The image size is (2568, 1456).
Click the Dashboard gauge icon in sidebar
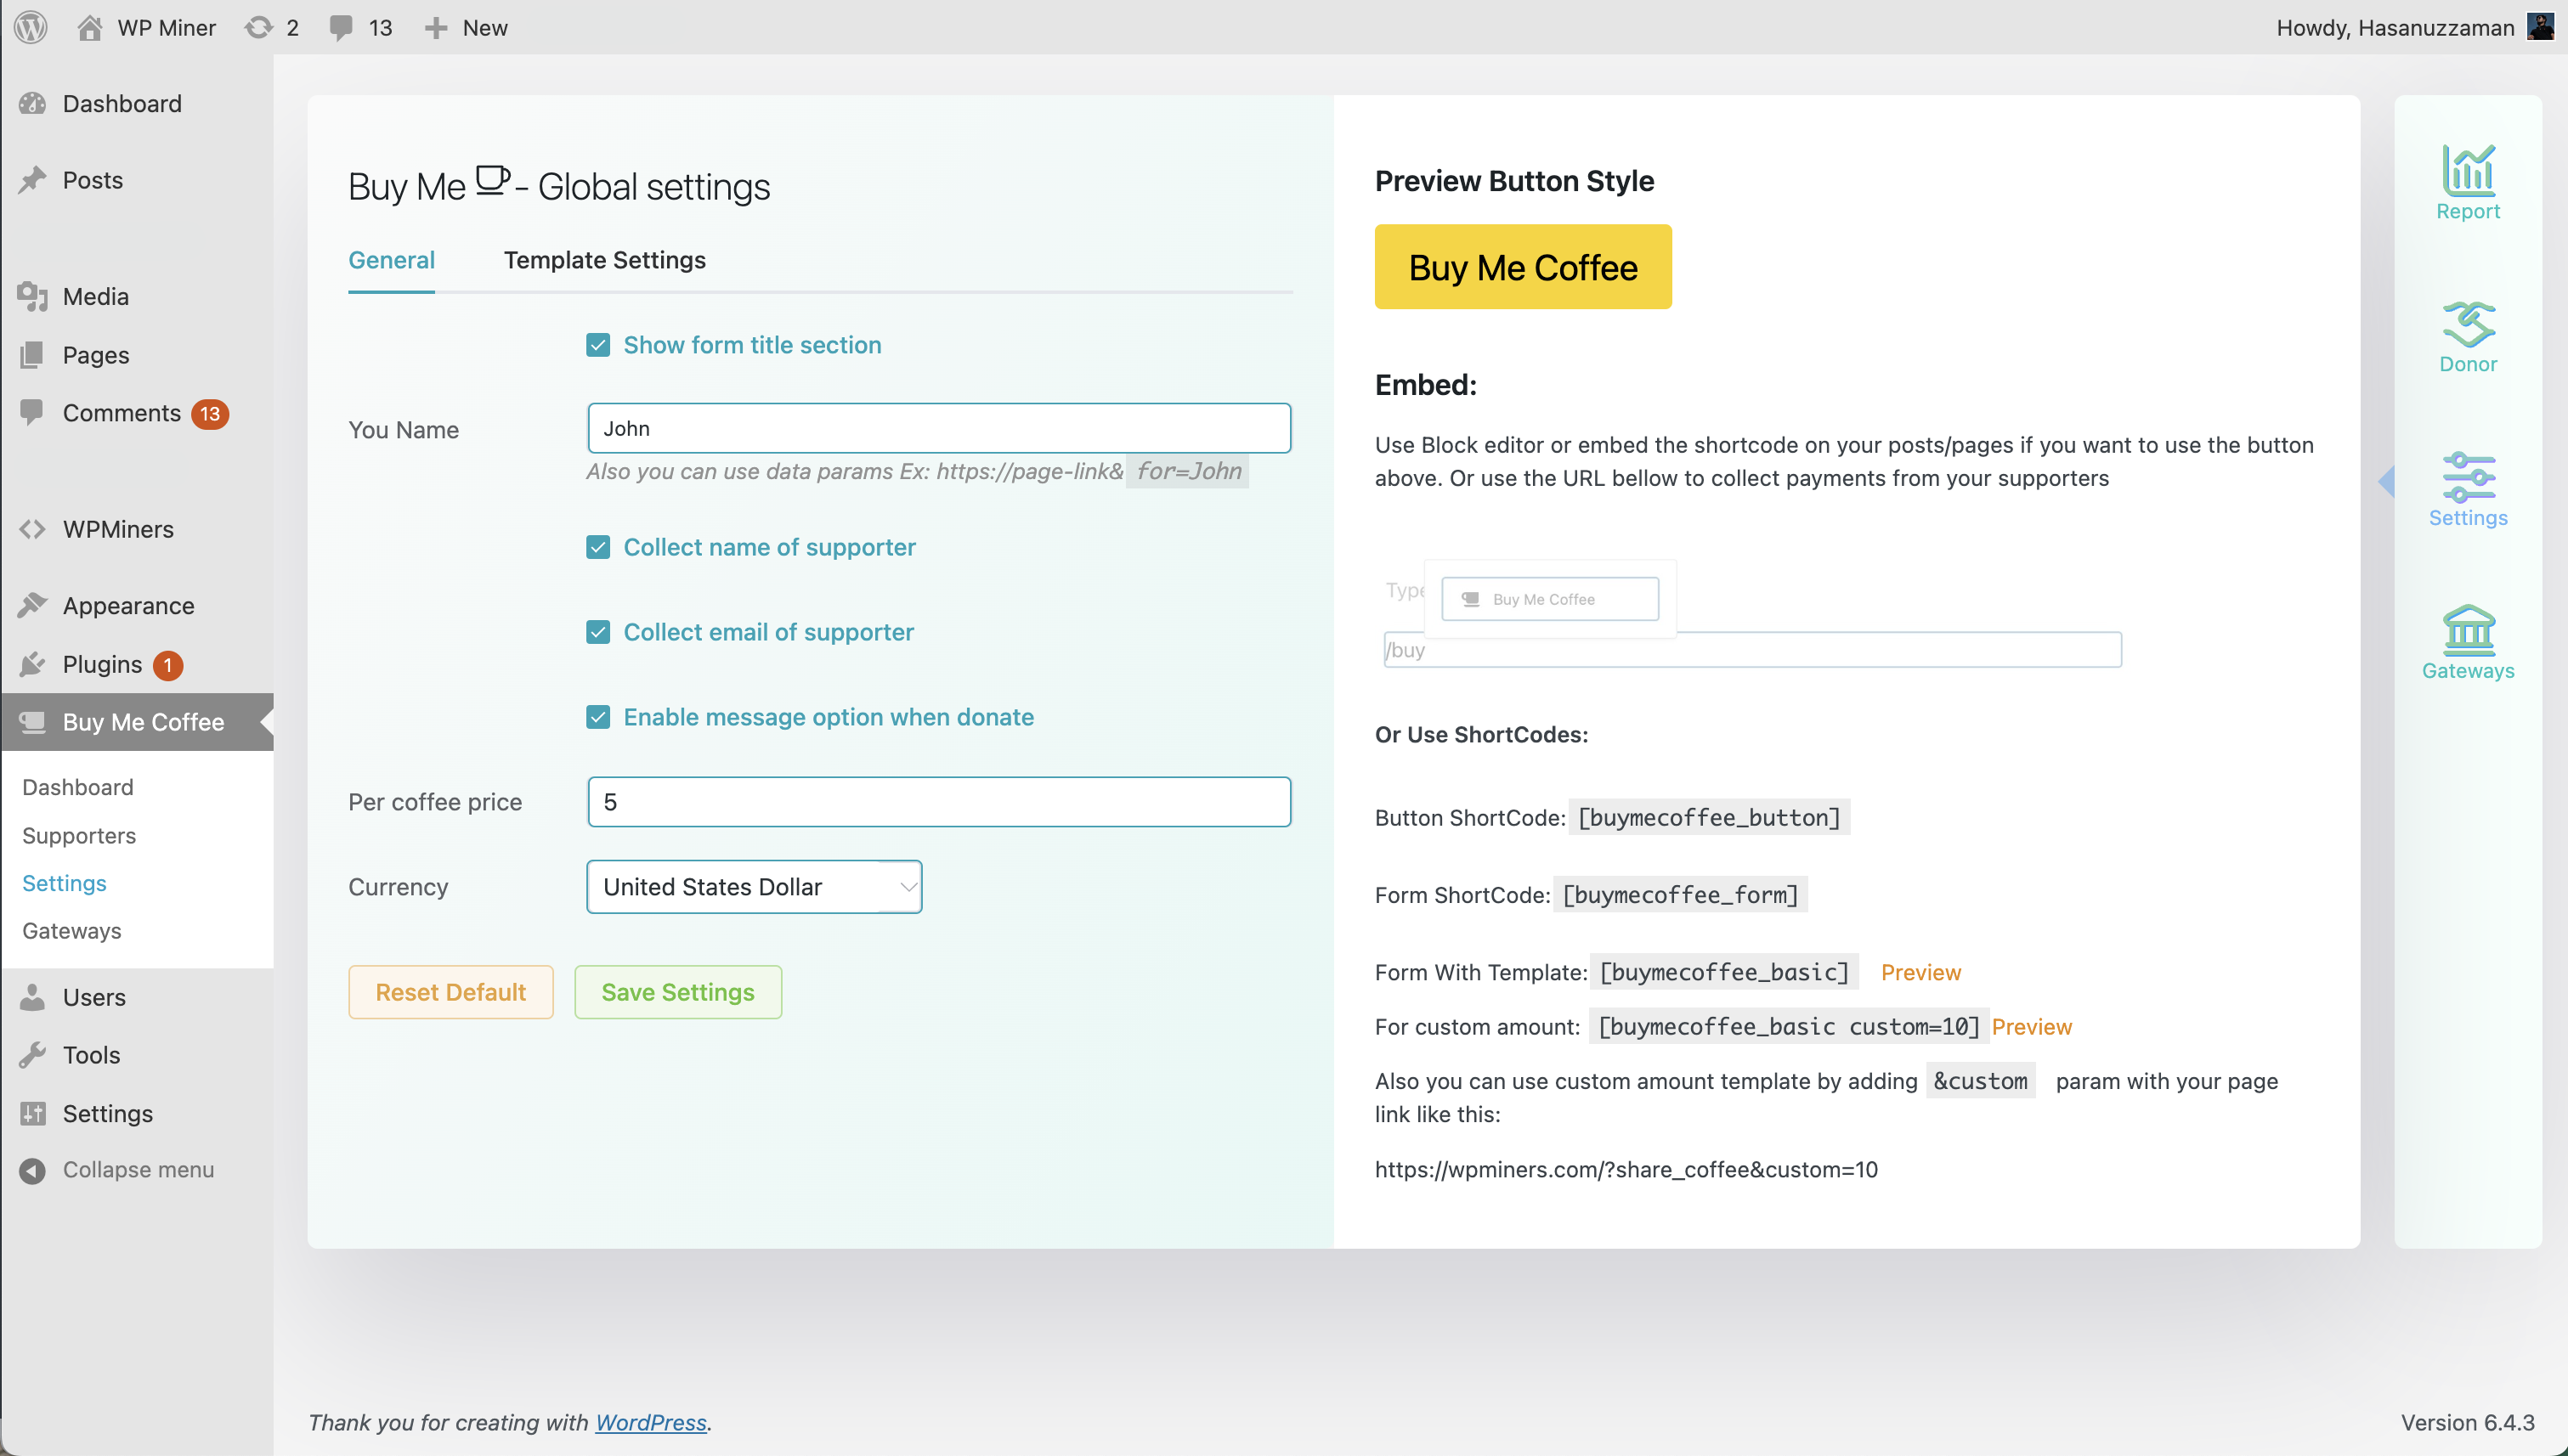[32, 103]
